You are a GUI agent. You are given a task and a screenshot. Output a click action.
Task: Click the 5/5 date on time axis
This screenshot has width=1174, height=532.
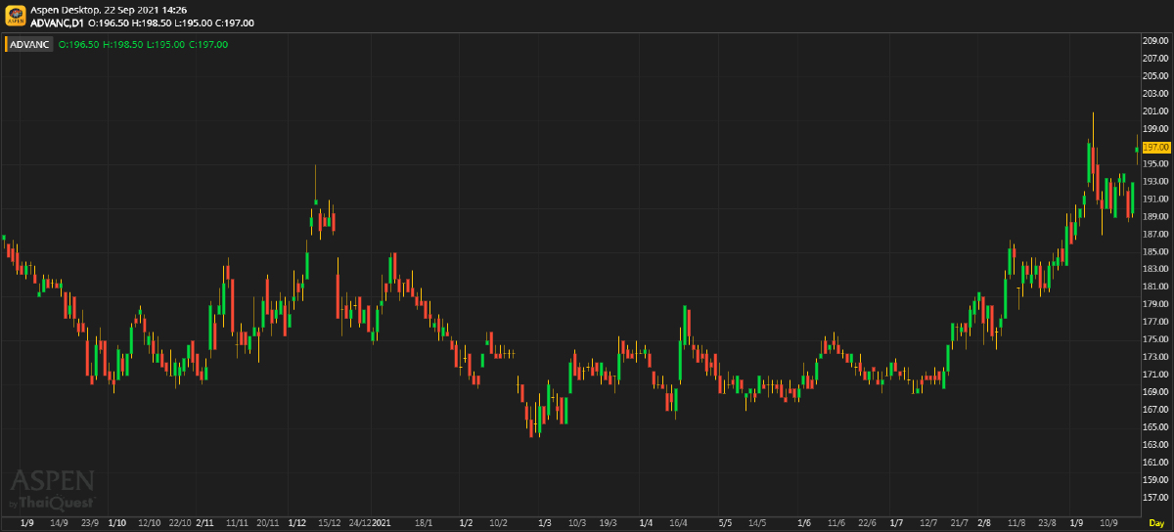(725, 524)
